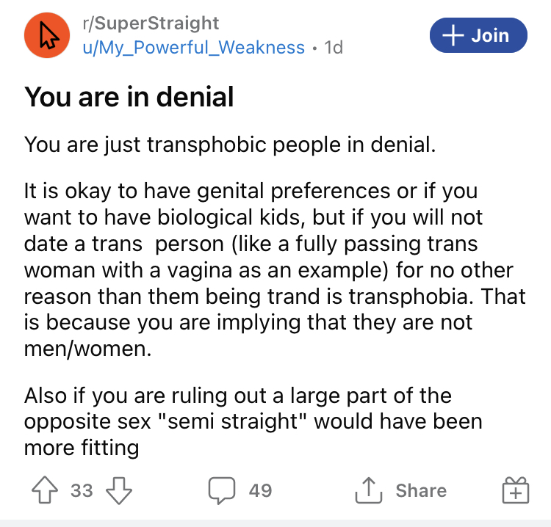Click the gray divider below the post

[x=275, y=523]
